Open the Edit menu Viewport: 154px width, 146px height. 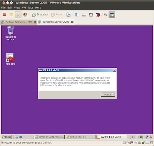click(10, 8)
